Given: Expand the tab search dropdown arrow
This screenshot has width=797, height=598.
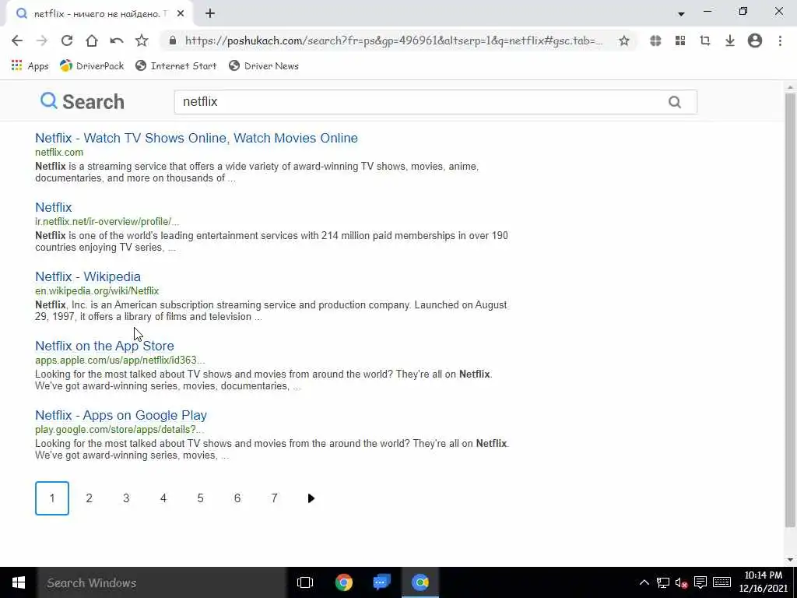Looking at the screenshot, I should tap(681, 14).
